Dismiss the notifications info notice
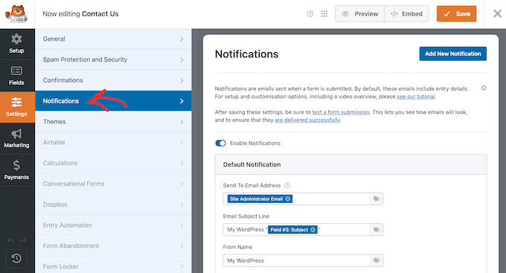The image size is (506, 273). tap(484, 88)
